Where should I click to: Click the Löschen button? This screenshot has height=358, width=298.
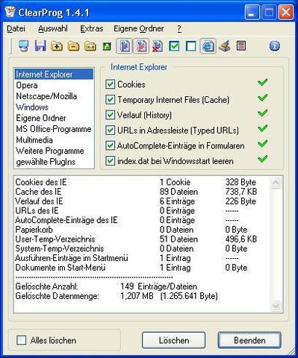coord(173,340)
